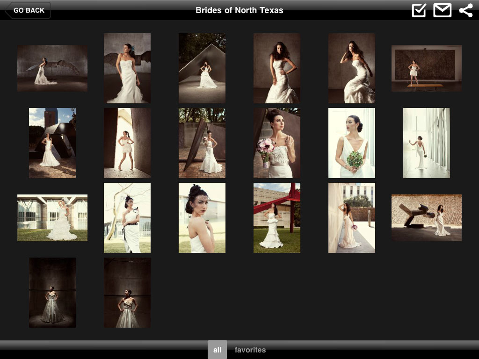Open photo of bride with skyscraper behind
This screenshot has height=359, width=479.
pyautogui.click(x=52, y=143)
